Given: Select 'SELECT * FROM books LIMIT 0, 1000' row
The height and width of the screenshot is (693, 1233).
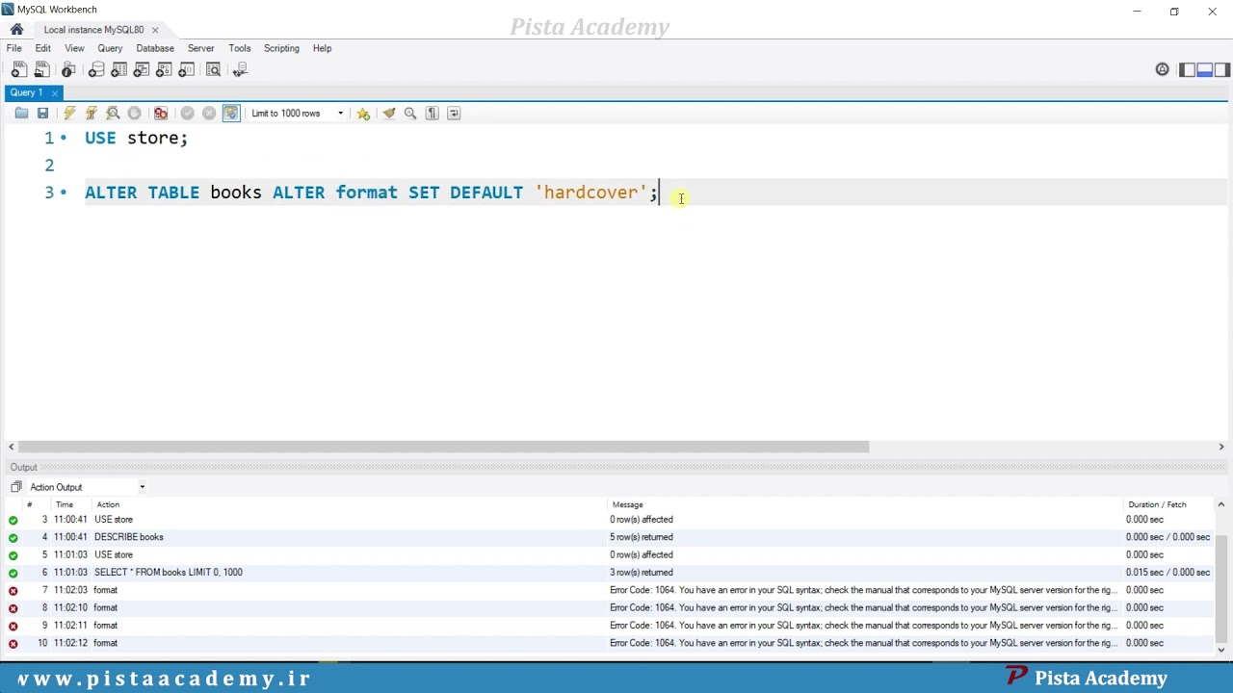Looking at the screenshot, I should (x=610, y=572).
